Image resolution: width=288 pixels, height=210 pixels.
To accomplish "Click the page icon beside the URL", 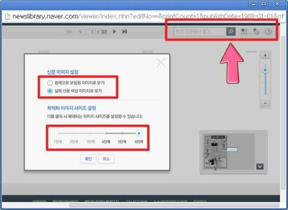I will 7,17.
